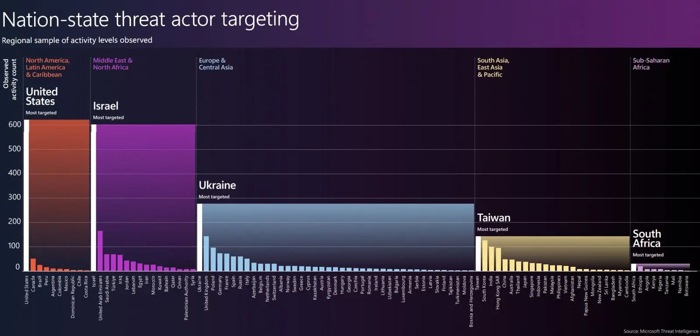
Task: Click the orange Canada bar
Action: coord(33,265)
